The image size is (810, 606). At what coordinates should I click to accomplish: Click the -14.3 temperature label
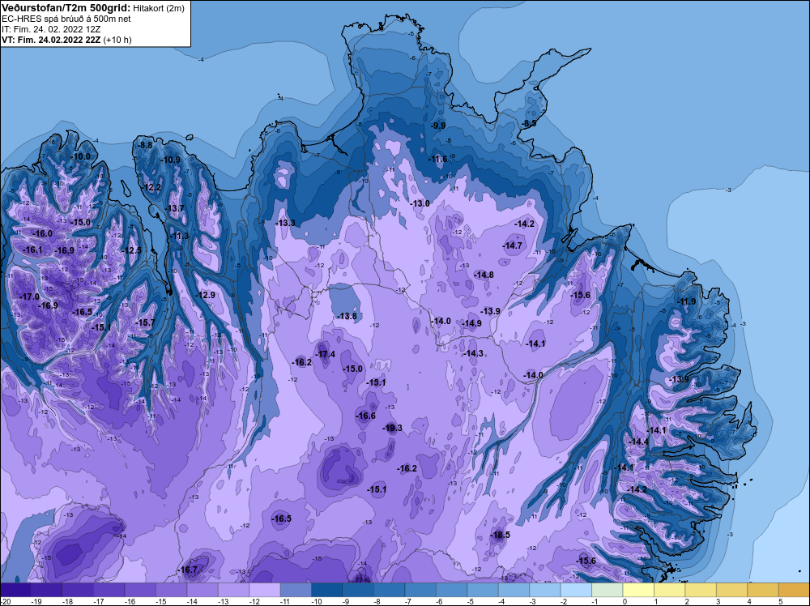point(474,353)
